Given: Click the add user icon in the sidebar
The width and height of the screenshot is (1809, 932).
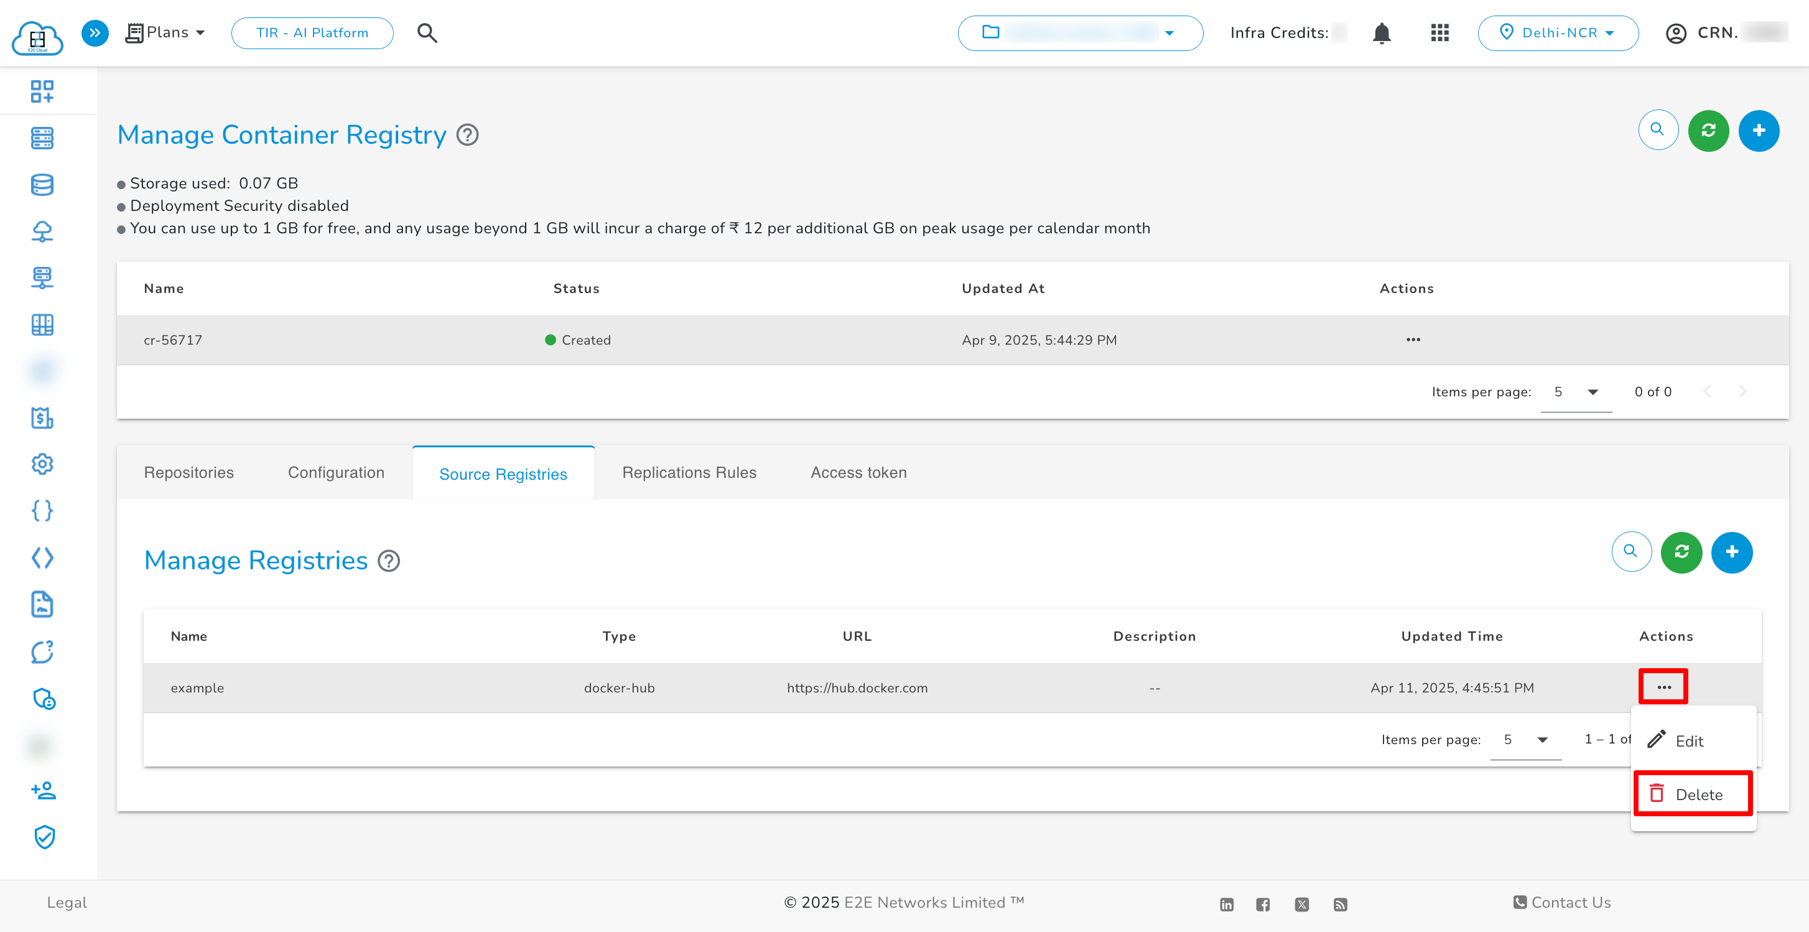Looking at the screenshot, I should (42, 791).
